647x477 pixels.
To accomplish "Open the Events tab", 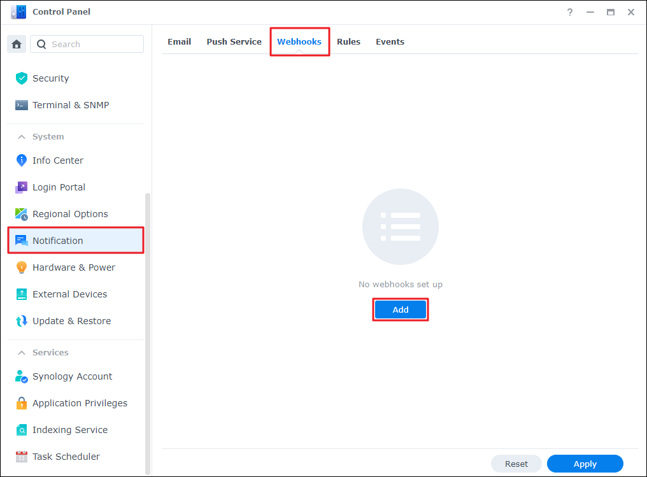I will point(390,41).
